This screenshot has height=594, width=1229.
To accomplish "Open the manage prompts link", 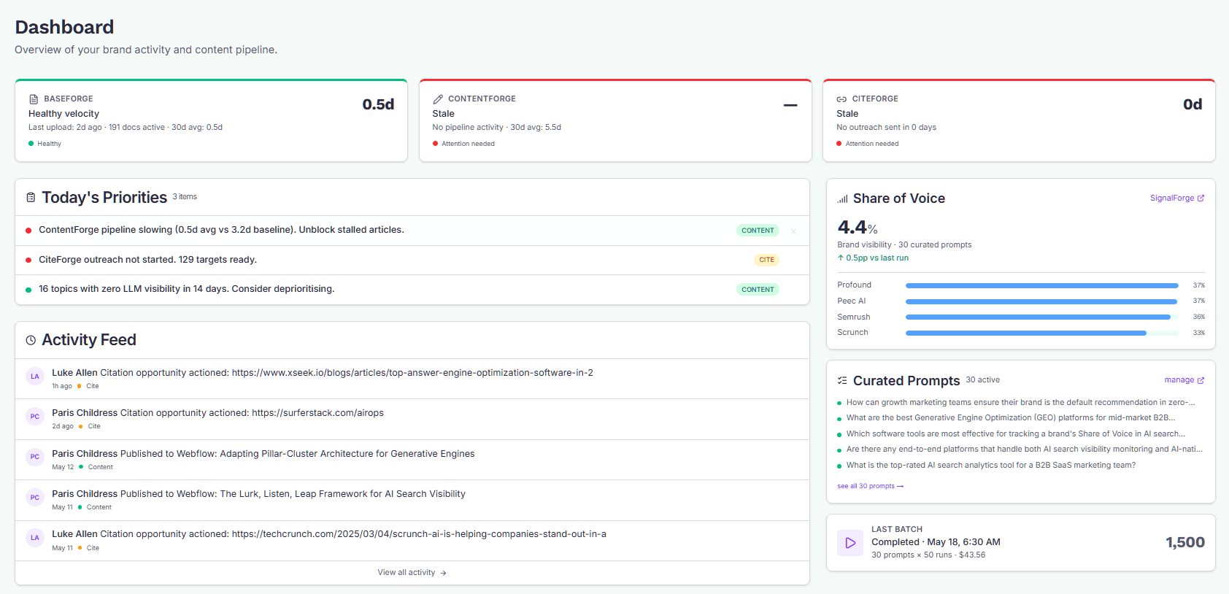I will coord(1184,379).
